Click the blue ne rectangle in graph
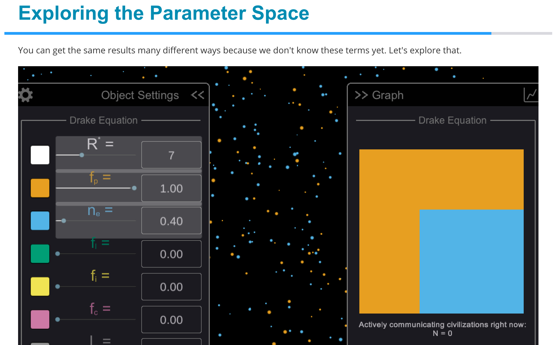Viewport: 553px width, 345px height. click(x=471, y=261)
